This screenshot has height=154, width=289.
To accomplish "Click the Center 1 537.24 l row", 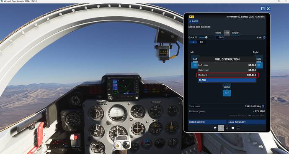I will click(x=227, y=75).
